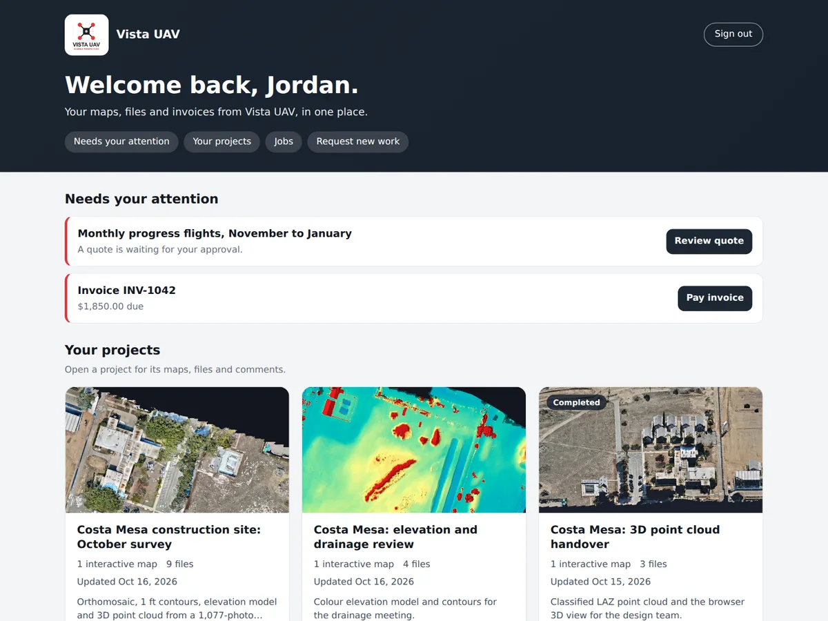Click '3 files' on point cloud card
The height and width of the screenshot is (621, 828).
[653, 564]
